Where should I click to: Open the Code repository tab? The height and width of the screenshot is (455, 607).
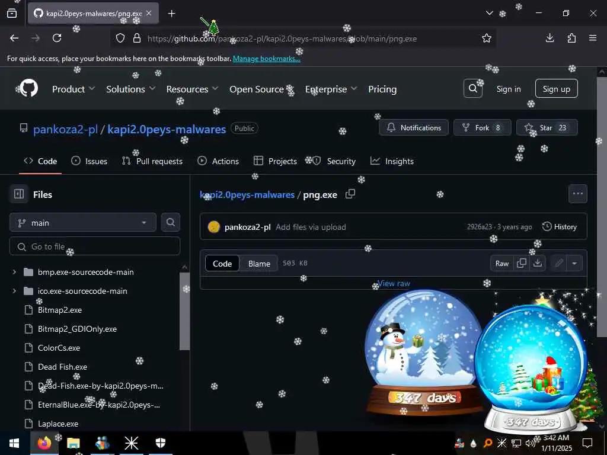(40, 161)
